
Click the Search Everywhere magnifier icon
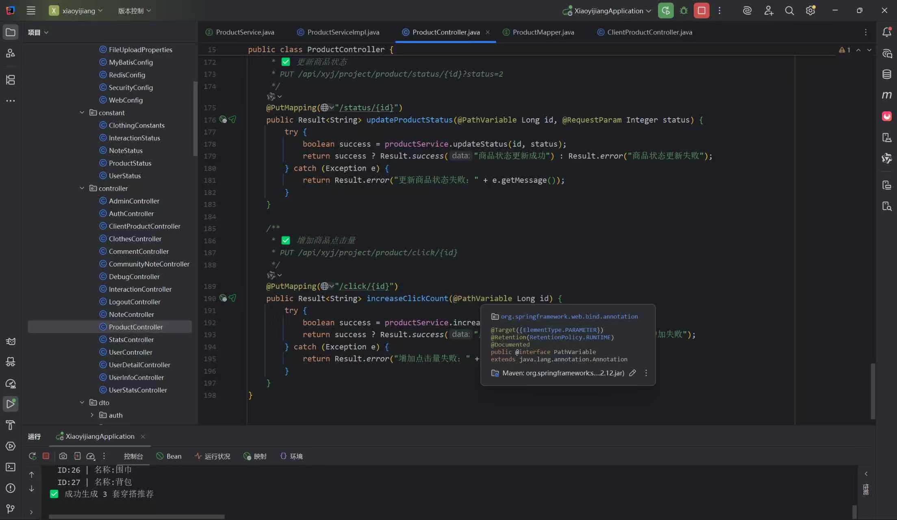pos(789,11)
